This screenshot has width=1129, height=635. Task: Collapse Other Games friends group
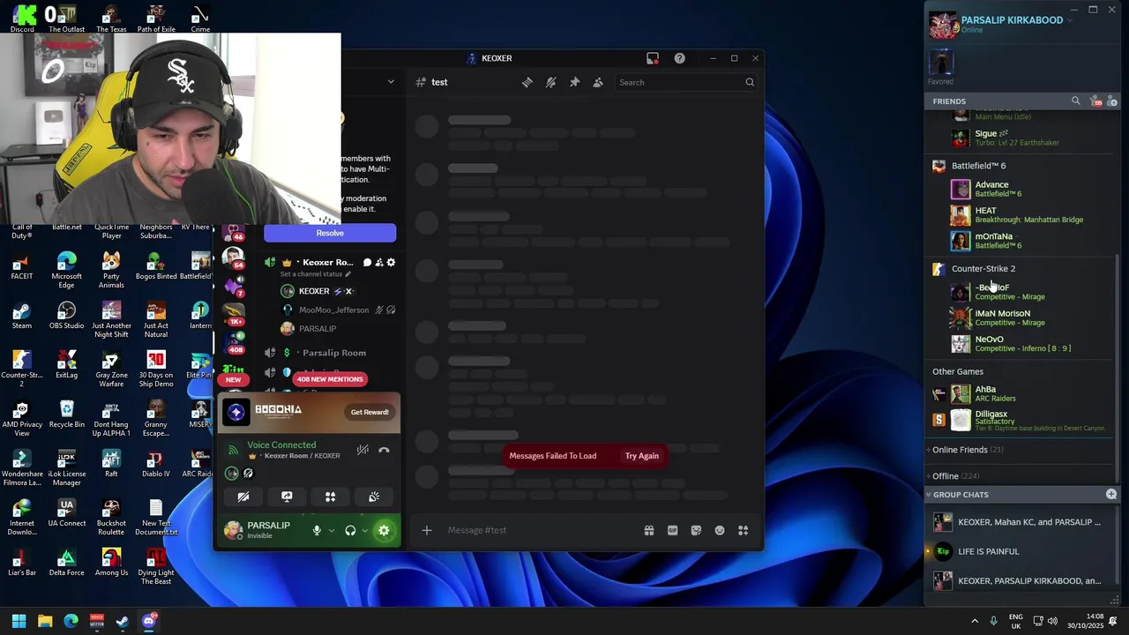coord(957,371)
